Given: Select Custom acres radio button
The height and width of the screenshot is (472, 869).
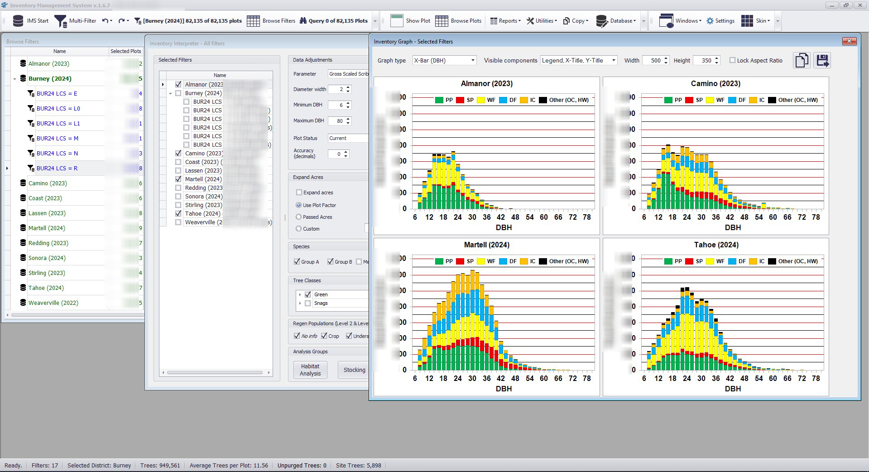Looking at the screenshot, I should (x=298, y=229).
